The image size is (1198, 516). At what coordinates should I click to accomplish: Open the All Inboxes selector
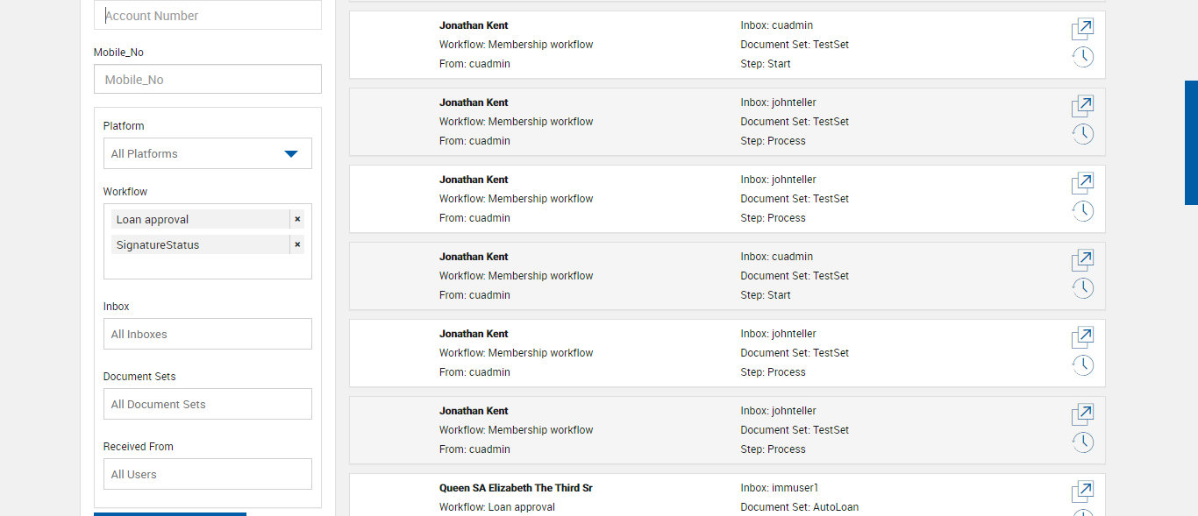pos(208,334)
